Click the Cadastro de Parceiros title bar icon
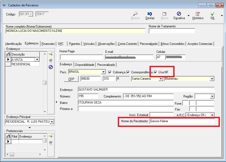This screenshot has height=162, width=226. coord(4,5)
